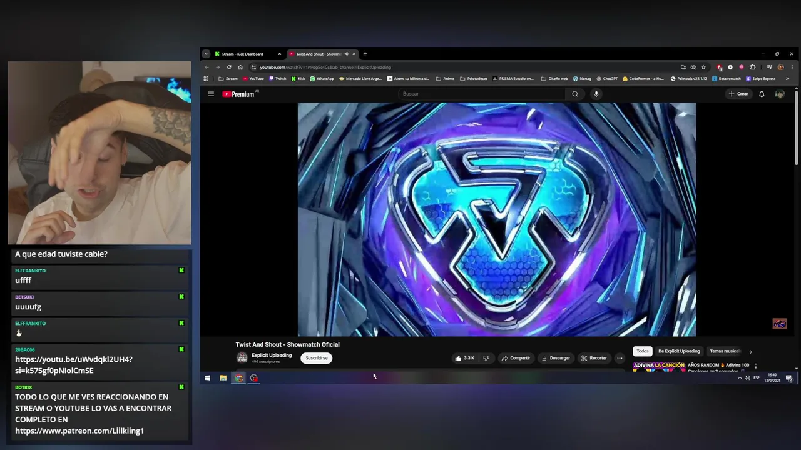The width and height of the screenshot is (801, 450).
Task: Click the Descargar button
Action: pyautogui.click(x=556, y=358)
